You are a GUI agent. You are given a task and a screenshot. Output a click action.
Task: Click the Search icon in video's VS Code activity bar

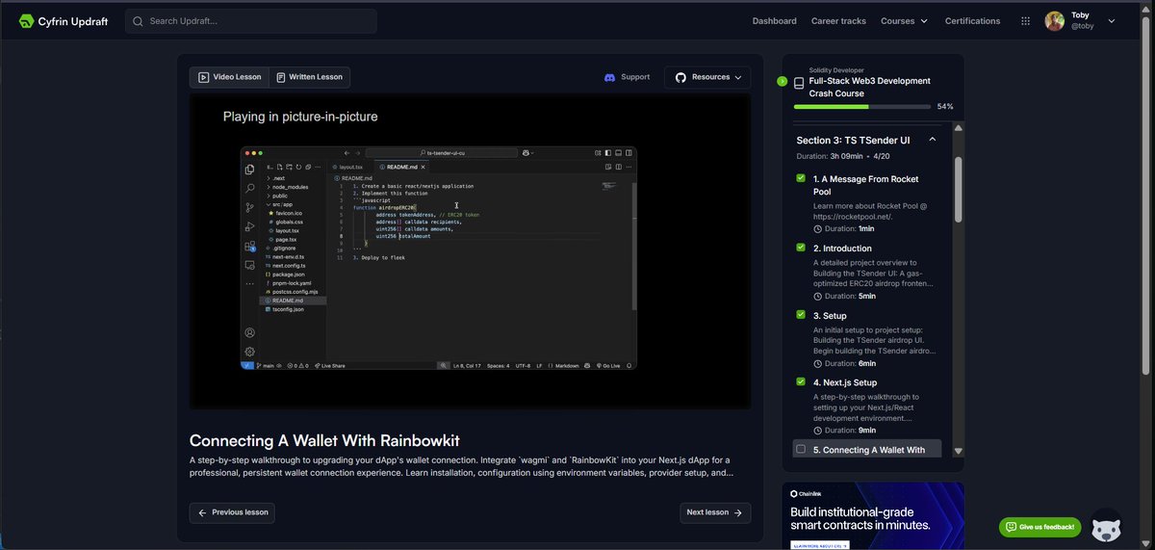click(249, 188)
